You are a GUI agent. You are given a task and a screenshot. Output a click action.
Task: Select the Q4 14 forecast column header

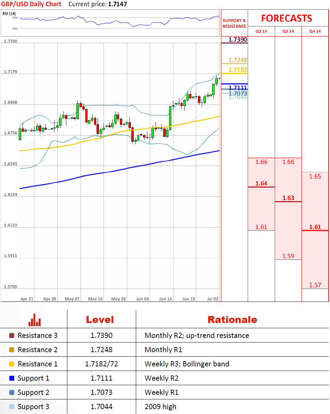(x=315, y=31)
